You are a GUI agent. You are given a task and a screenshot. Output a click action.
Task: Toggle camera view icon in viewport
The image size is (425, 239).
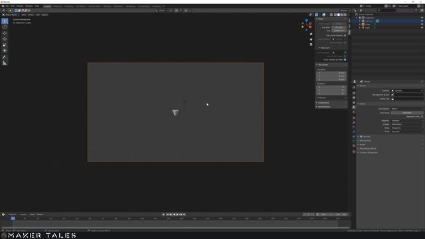tap(311, 44)
